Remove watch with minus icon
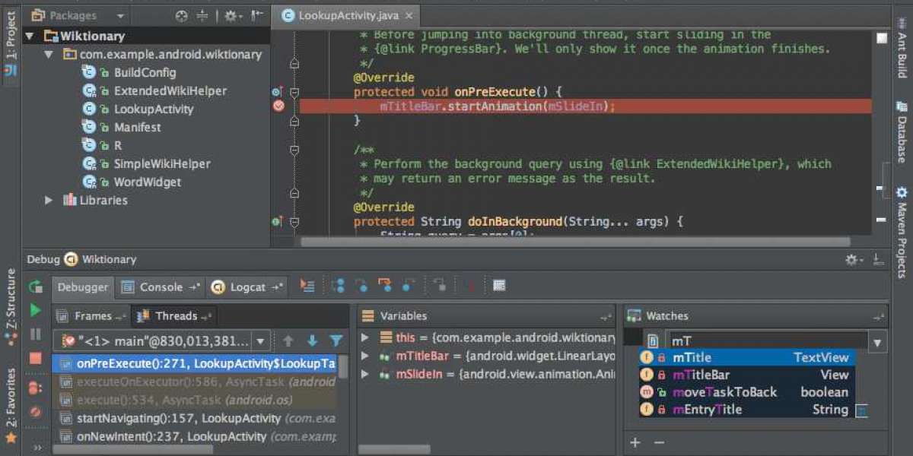 pyautogui.click(x=659, y=442)
